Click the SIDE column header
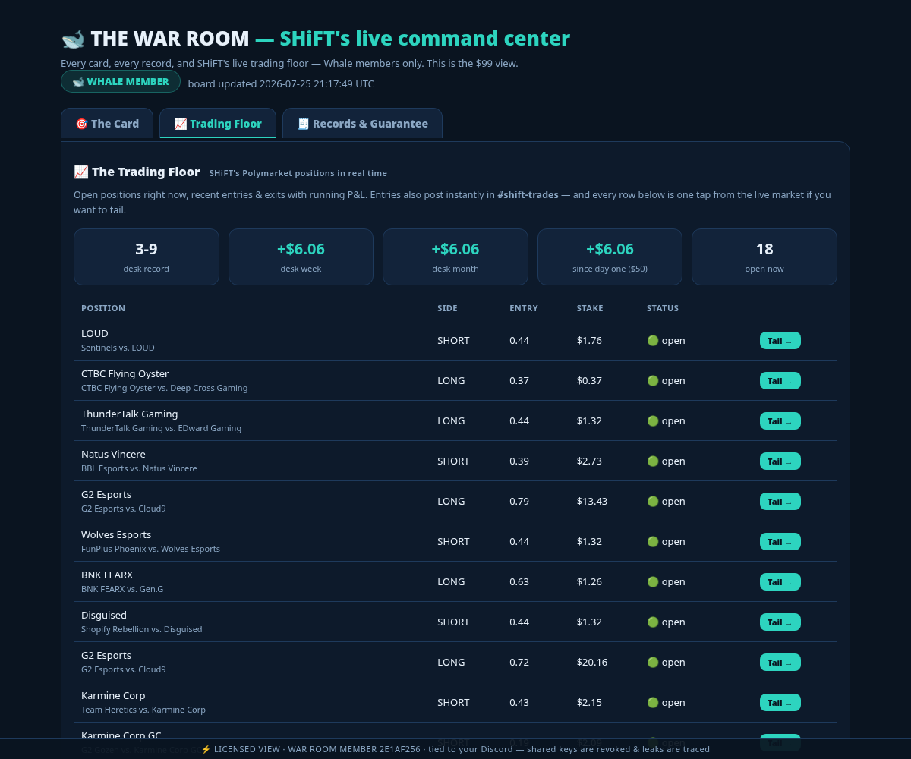Viewport: 911px width, 759px height. [x=447, y=308]
